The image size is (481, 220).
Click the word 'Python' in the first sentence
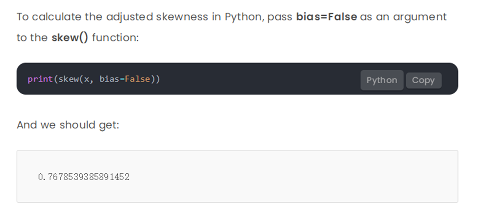[x=244, y=17]
